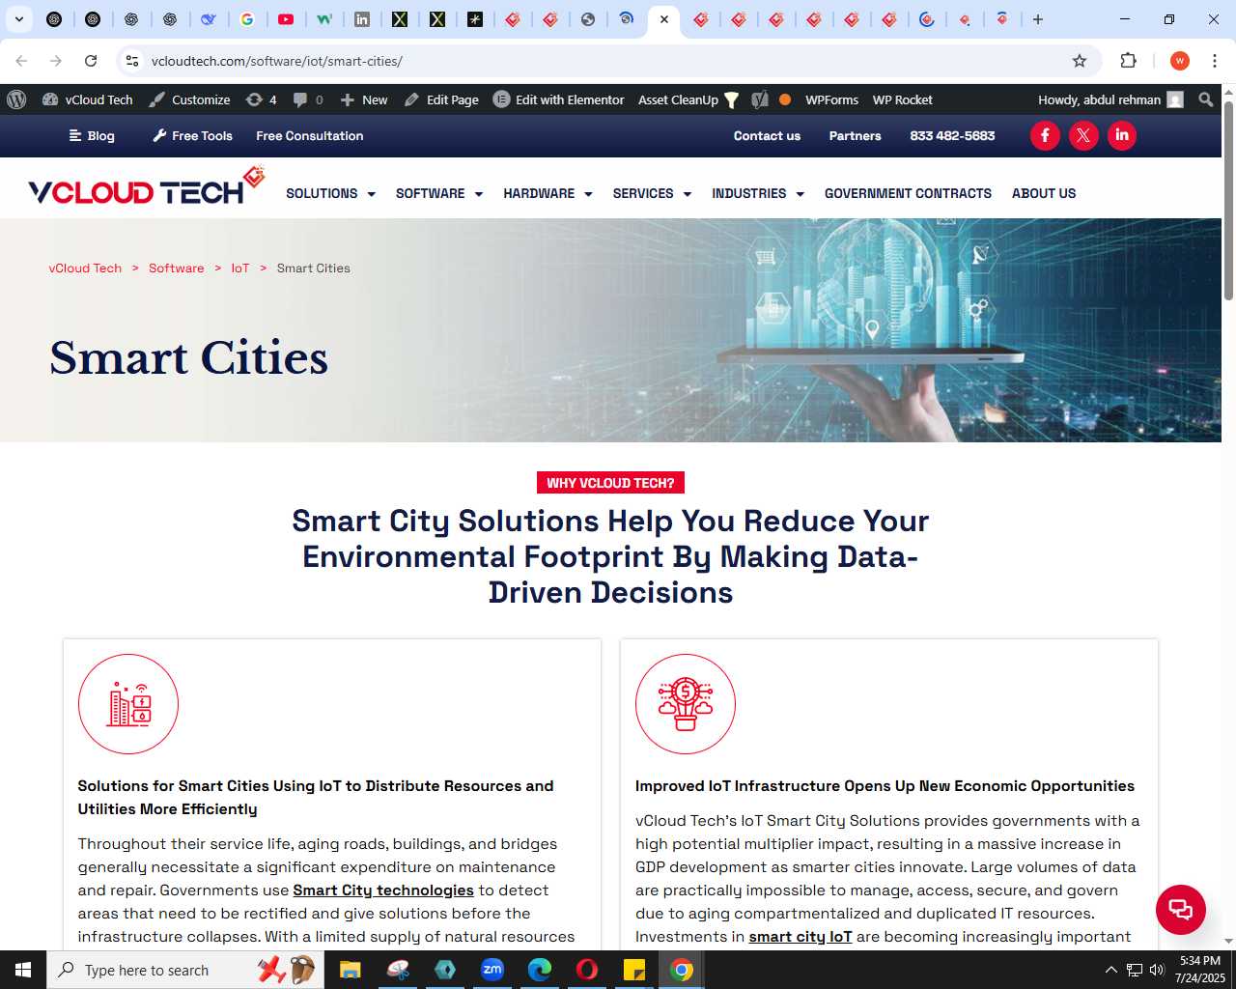The height and width of the screenshot is (989, 1236).
Task: Expand the HARDWARE menu
Action: (x=548, y=193)
